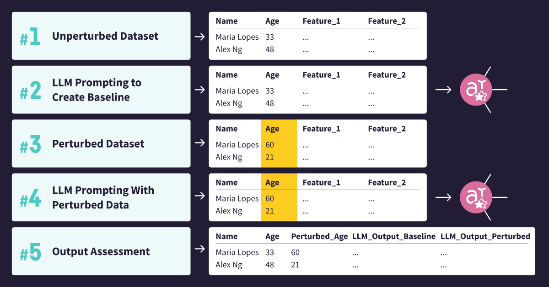This screenshot has width=549, height=287.
Task: Click the LLM_Output_Perturbed column header
Action: point(485,236)
